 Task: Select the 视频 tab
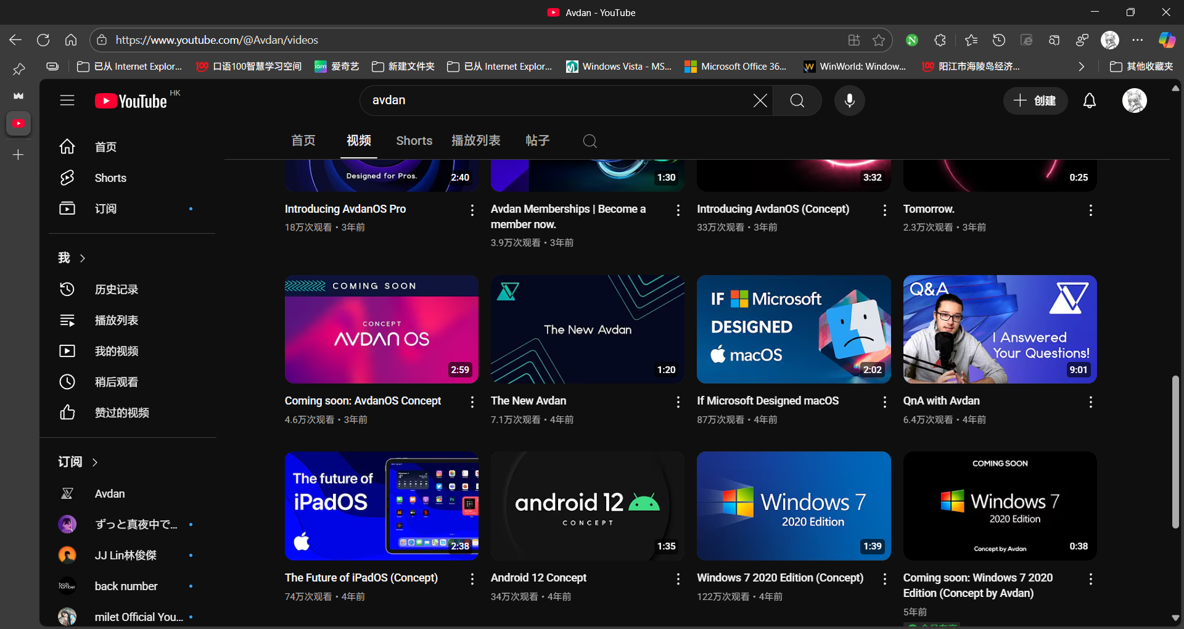tap(359, 141)
